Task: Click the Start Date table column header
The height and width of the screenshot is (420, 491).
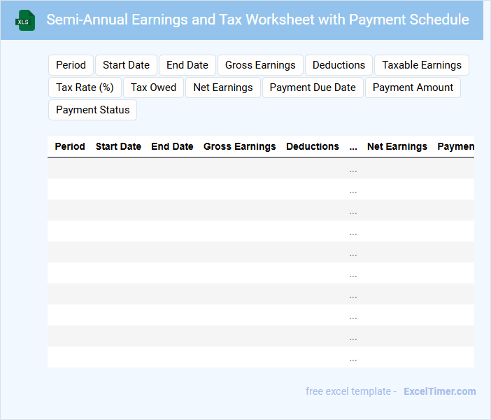Action: (x=118, y=146)
